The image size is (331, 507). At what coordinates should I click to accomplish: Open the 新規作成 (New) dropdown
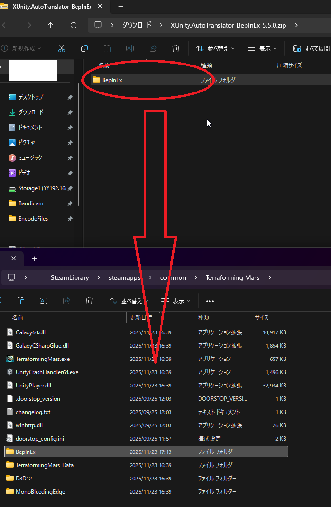coord(21,48)
